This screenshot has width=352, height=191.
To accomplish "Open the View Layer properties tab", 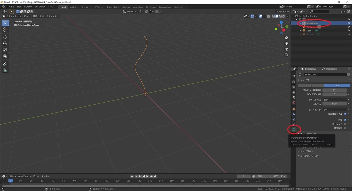I will click(294, 92).
